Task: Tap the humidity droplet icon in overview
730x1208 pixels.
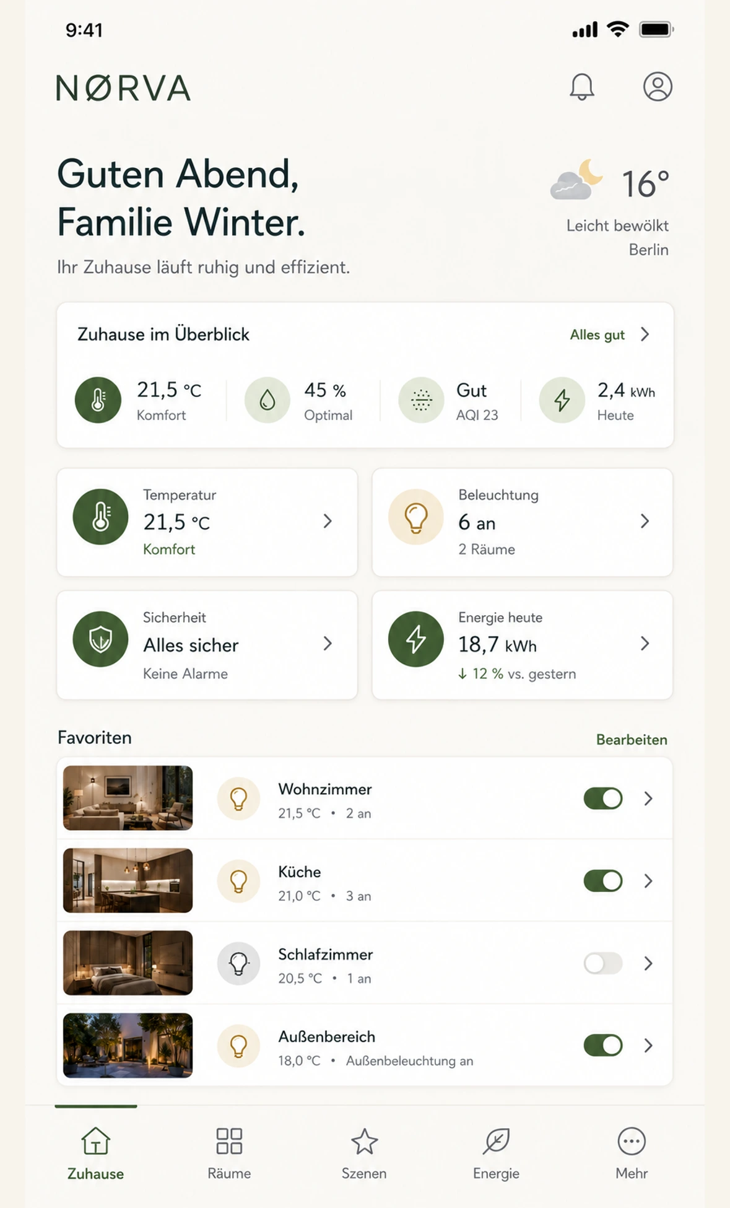Action: (x=267, y=400)
